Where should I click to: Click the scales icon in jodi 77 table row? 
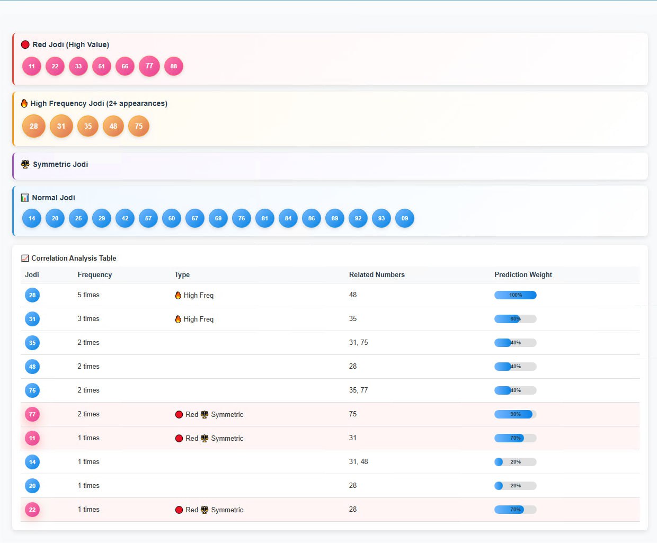[205, 414]
